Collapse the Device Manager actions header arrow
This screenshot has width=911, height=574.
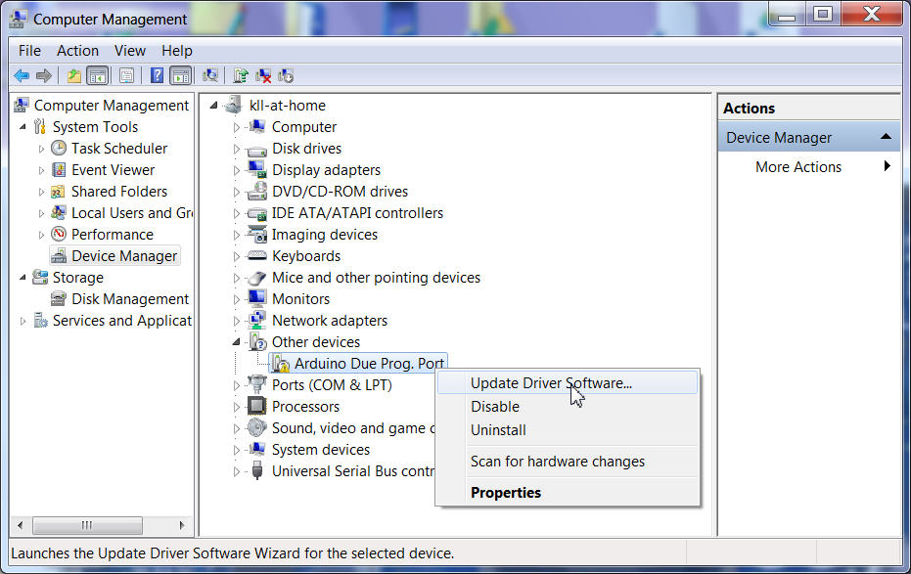886,137
